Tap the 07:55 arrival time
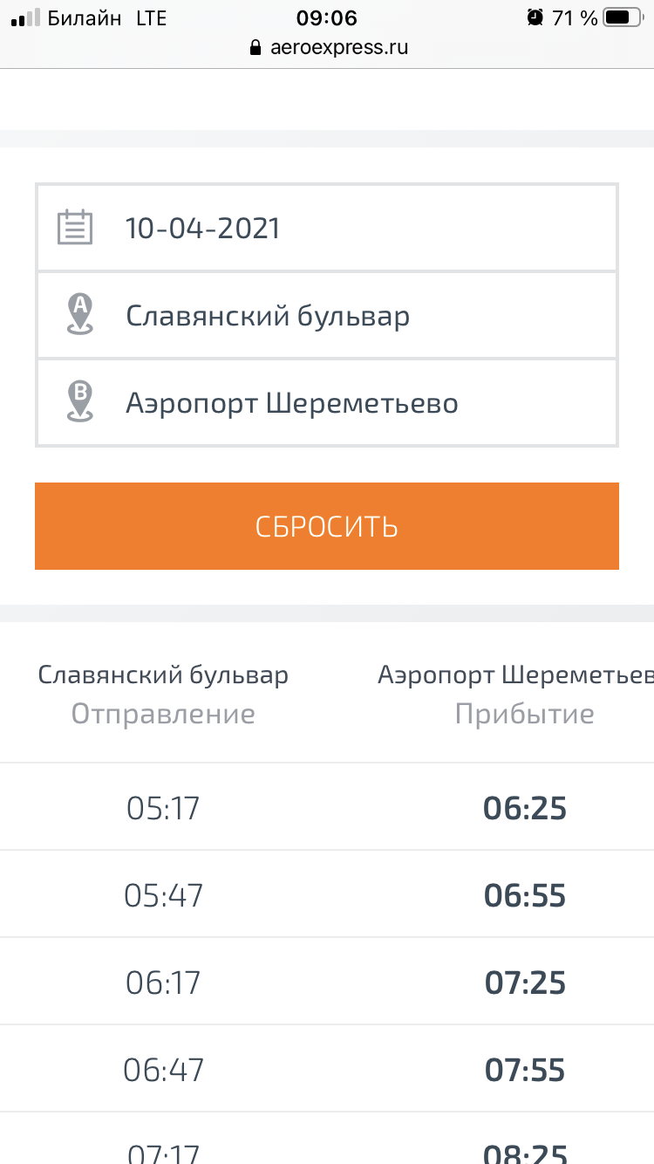The image size is (654, 1164). (525, 1070)
